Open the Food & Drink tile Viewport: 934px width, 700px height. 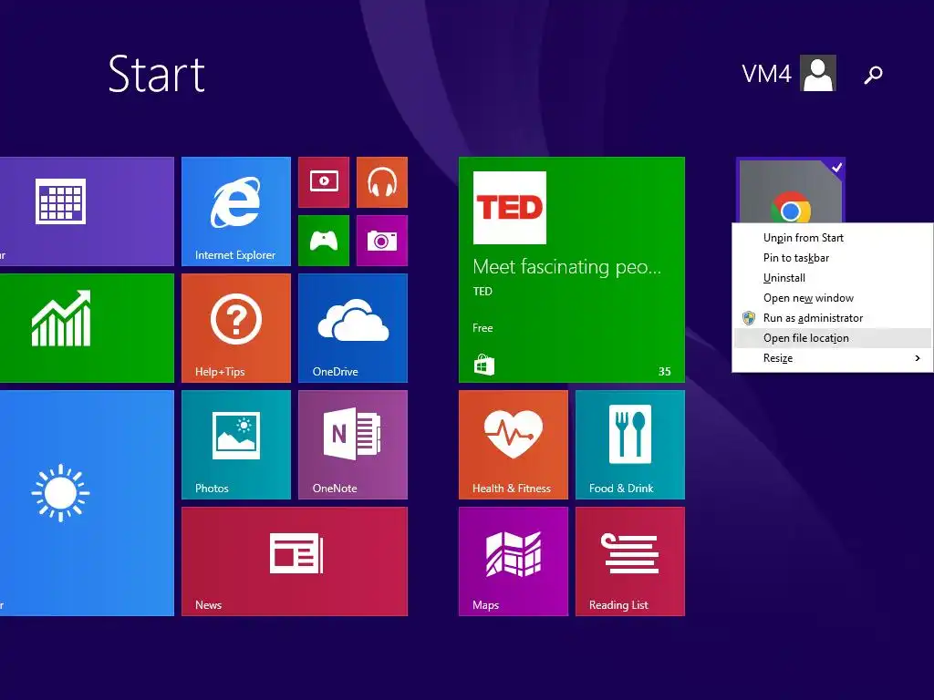[630, 445]
